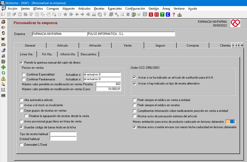The width and height of the screenshot is (247, 162).
Task: Check Confirmar Parafarmacia checkbox
Action: point(24,79)
